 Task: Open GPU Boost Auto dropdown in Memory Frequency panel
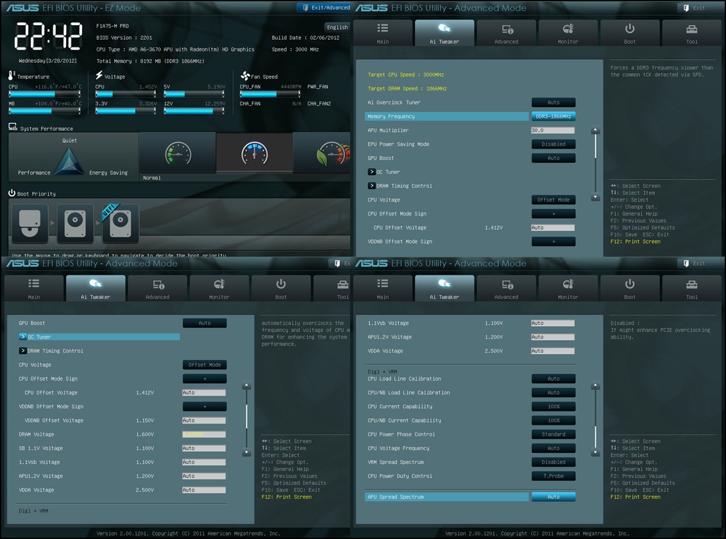point(553,158)
